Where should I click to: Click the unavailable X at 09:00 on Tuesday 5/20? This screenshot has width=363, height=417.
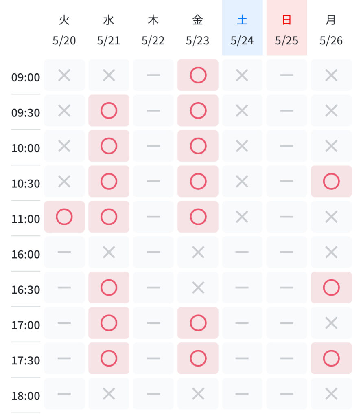pos(64,75)
